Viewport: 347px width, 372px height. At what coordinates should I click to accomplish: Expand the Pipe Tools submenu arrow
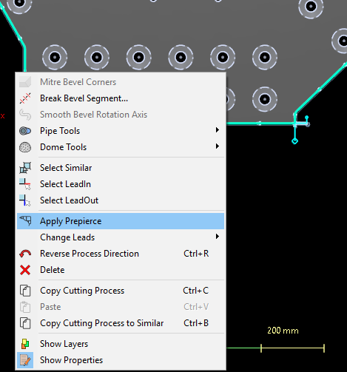pyautogui.click(x=218, y=130)
